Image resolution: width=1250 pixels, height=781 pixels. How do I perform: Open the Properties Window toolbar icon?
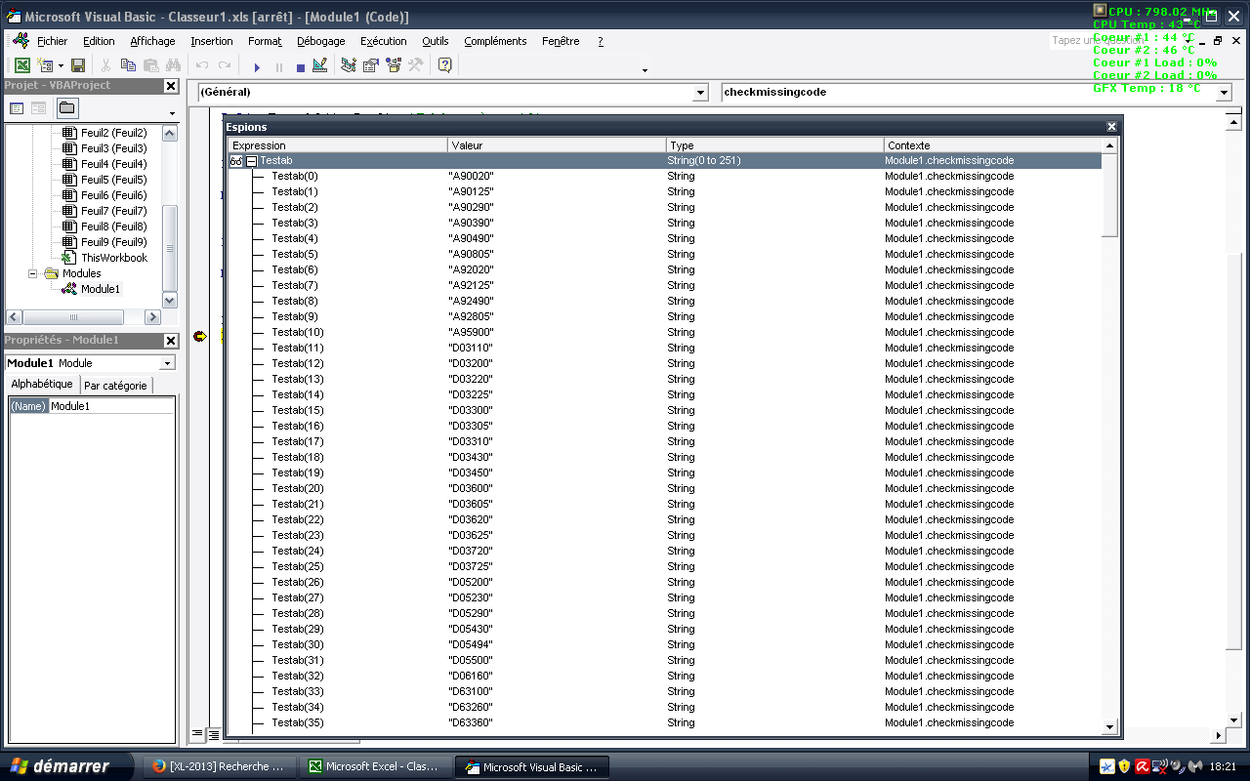coord(371,65)
